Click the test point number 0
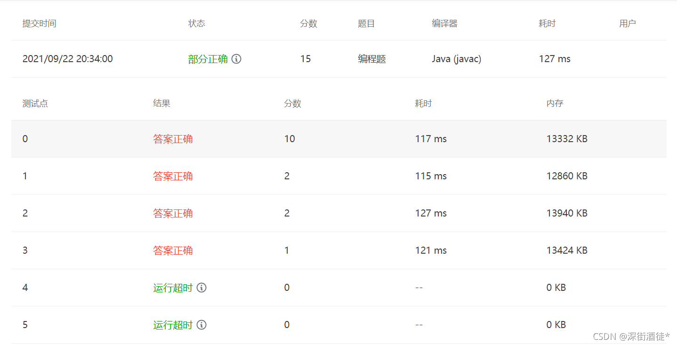677x345 pixels. tap(25, 139)
